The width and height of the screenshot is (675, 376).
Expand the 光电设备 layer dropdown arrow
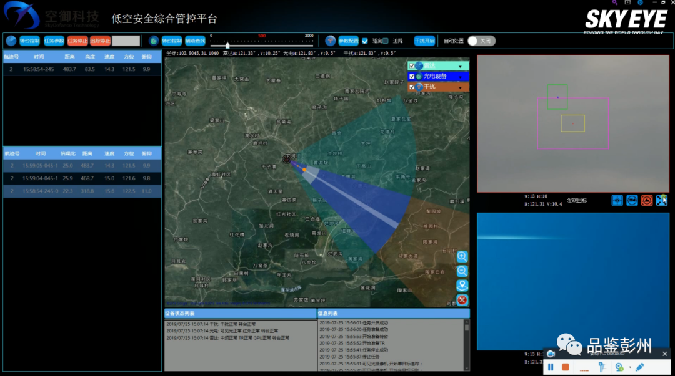tap(461, 77)
